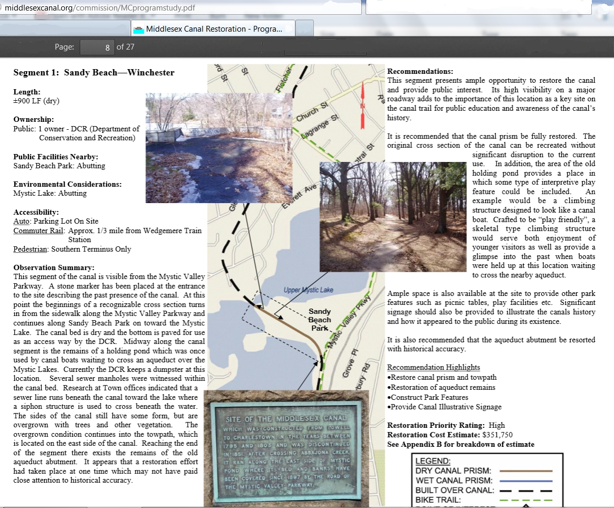
Task: Click bullet 'Restoration of aqueduct remains'
Action: click(442, 387)
